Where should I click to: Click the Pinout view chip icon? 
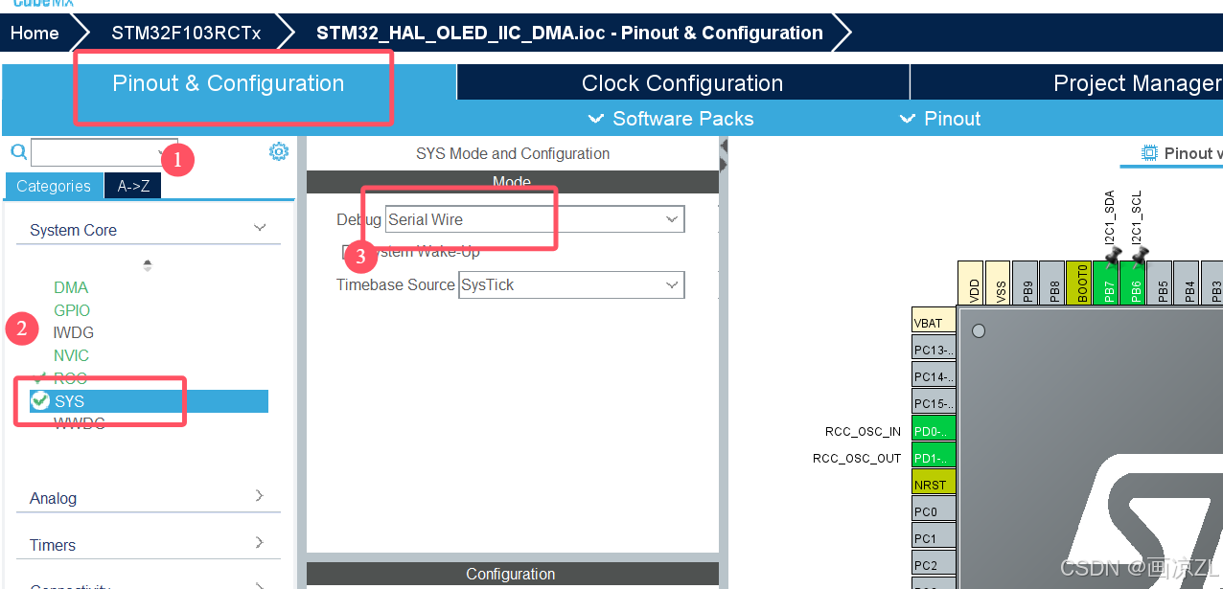click(x=1149, y=153)
